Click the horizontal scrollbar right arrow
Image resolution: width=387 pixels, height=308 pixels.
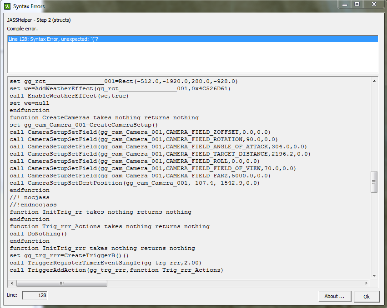366,283
